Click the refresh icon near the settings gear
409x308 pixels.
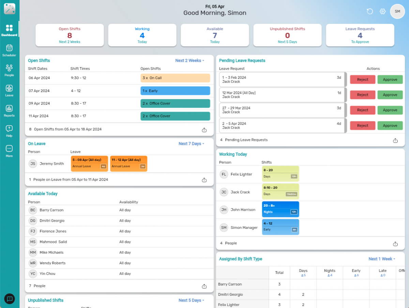click(369, 11)
